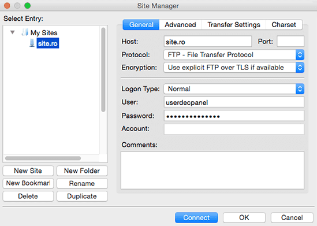
Task: Click the horizontal scrollbar under the site list
Action: pos(43,158)
